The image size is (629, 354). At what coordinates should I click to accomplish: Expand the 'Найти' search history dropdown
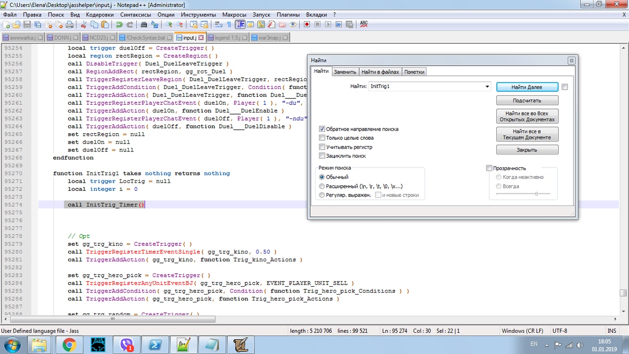click(487, 87)
